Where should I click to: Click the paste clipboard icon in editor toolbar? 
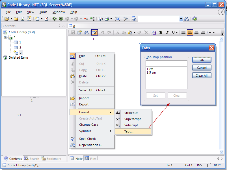click(130, 32)
